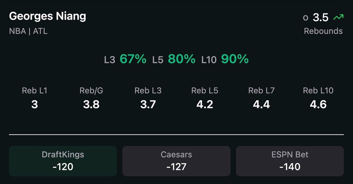This screenshot has height=184, width=353.
Task: Select the DraftKings -120 odds button
Action: pyautogui.click(x=63, y=161)
